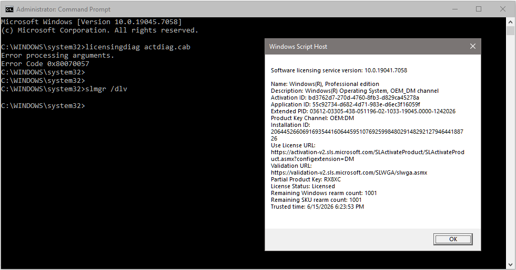Click the Microsoft Windows version line
This screenshot has height=270, width=516.
92,21
